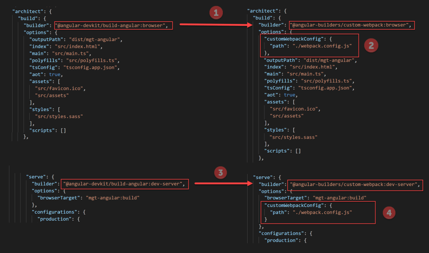Click the red circle badge numbered 2
Image resolution: width=429 pixels, height=253 pixels.
click(x=371, y=45)
